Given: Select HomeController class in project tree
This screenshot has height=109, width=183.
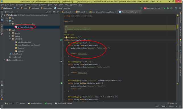Looking at the screenshot, I should [x=26, y=27].
